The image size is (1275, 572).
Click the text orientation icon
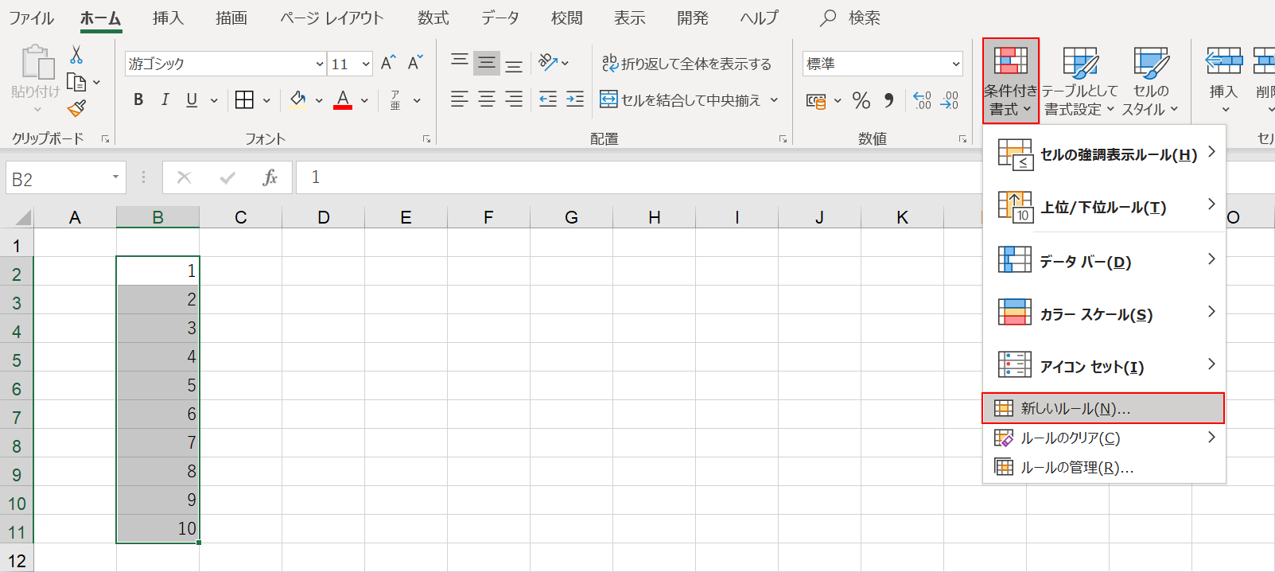click(x=548, y=62)
